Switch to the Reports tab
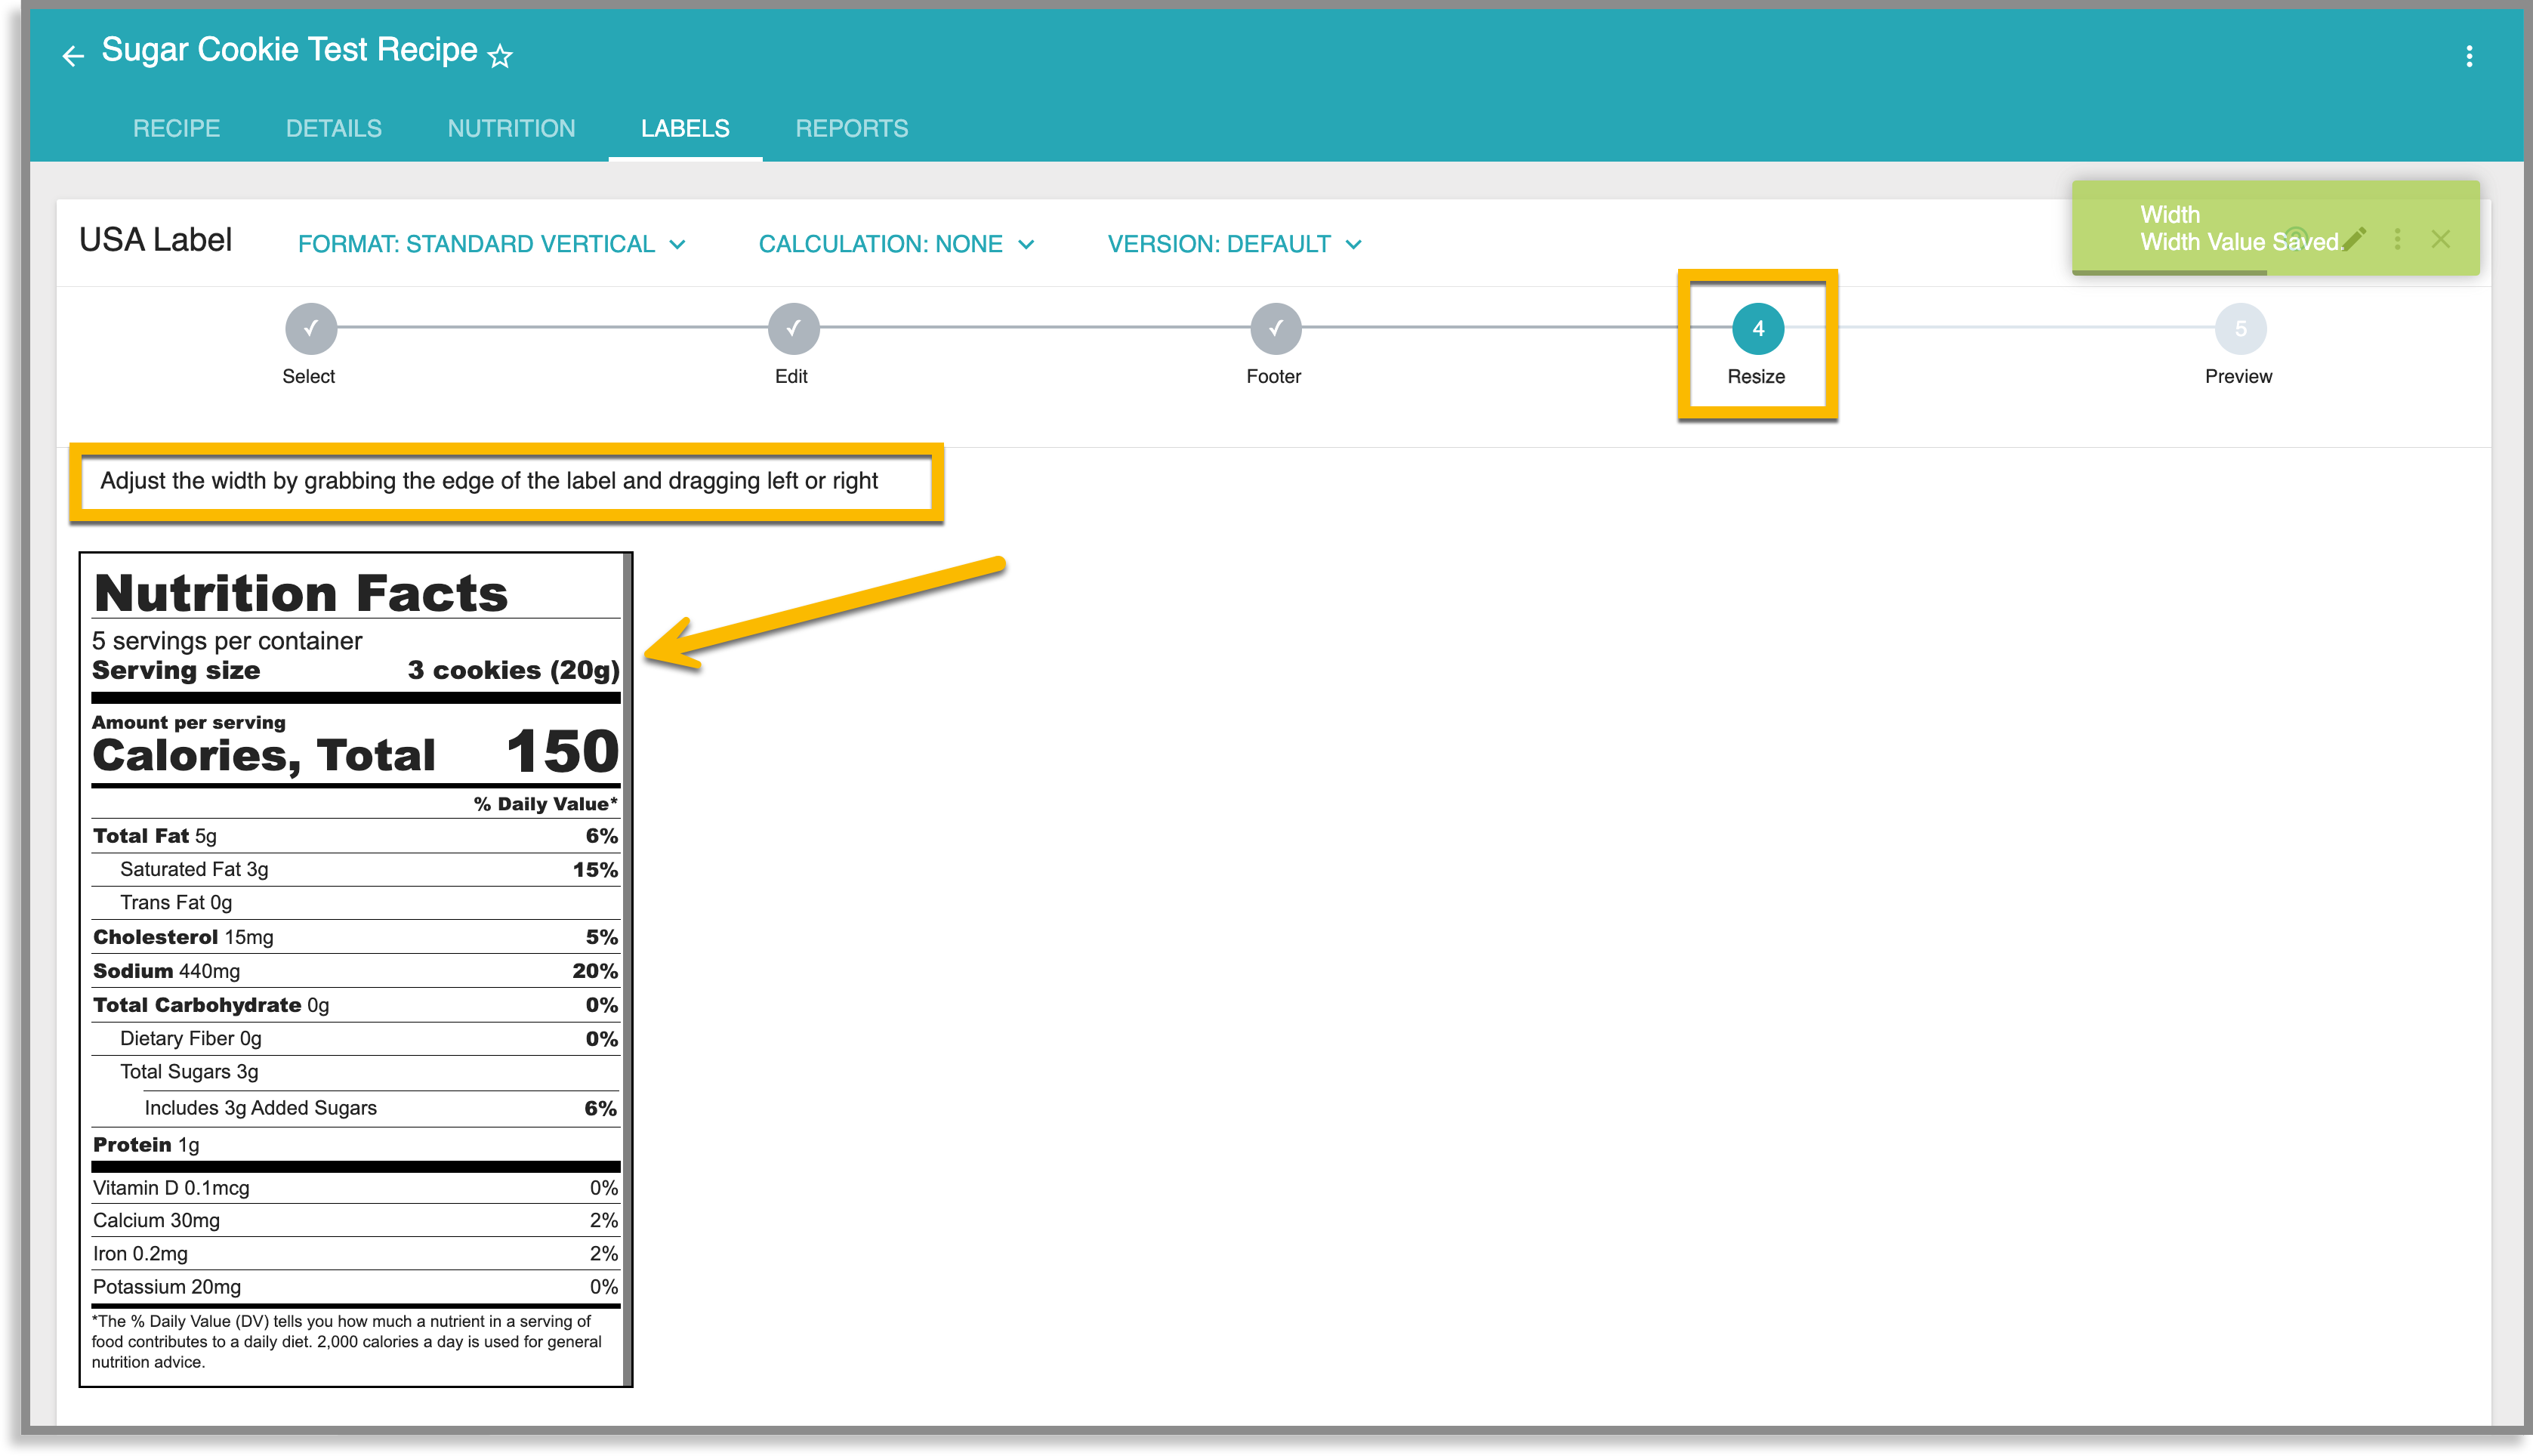This screenshot has height=1456, width=2533. pyautogui.click(x=851, y=128)
